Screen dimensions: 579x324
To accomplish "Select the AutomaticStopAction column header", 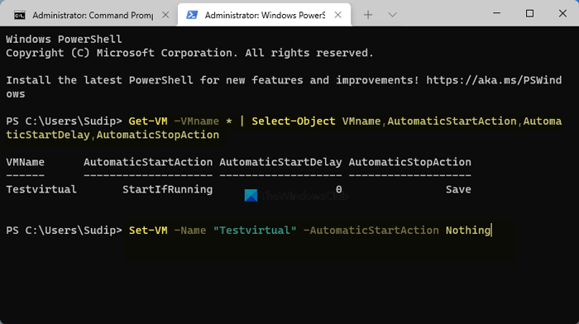I will tap(410, 162).
